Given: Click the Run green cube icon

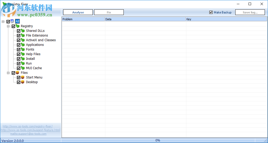Looking at the screenshot, I should 23,63.
